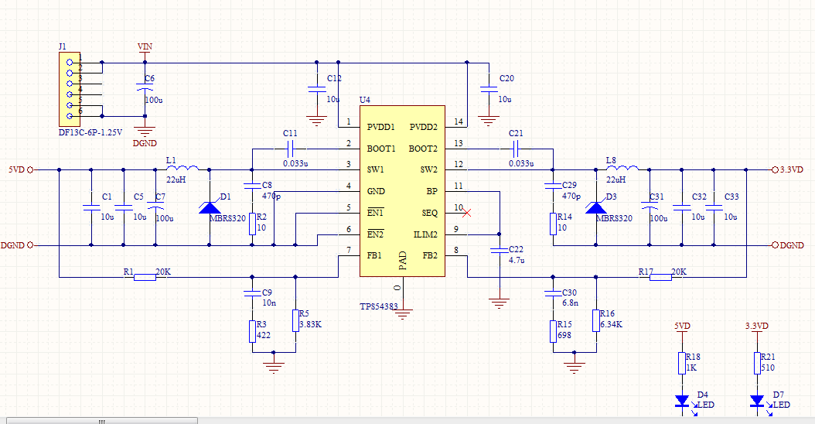Viewport: 815px width, 424px height.
Task: Select resistor R17 symbol
Action: (660, 277)
